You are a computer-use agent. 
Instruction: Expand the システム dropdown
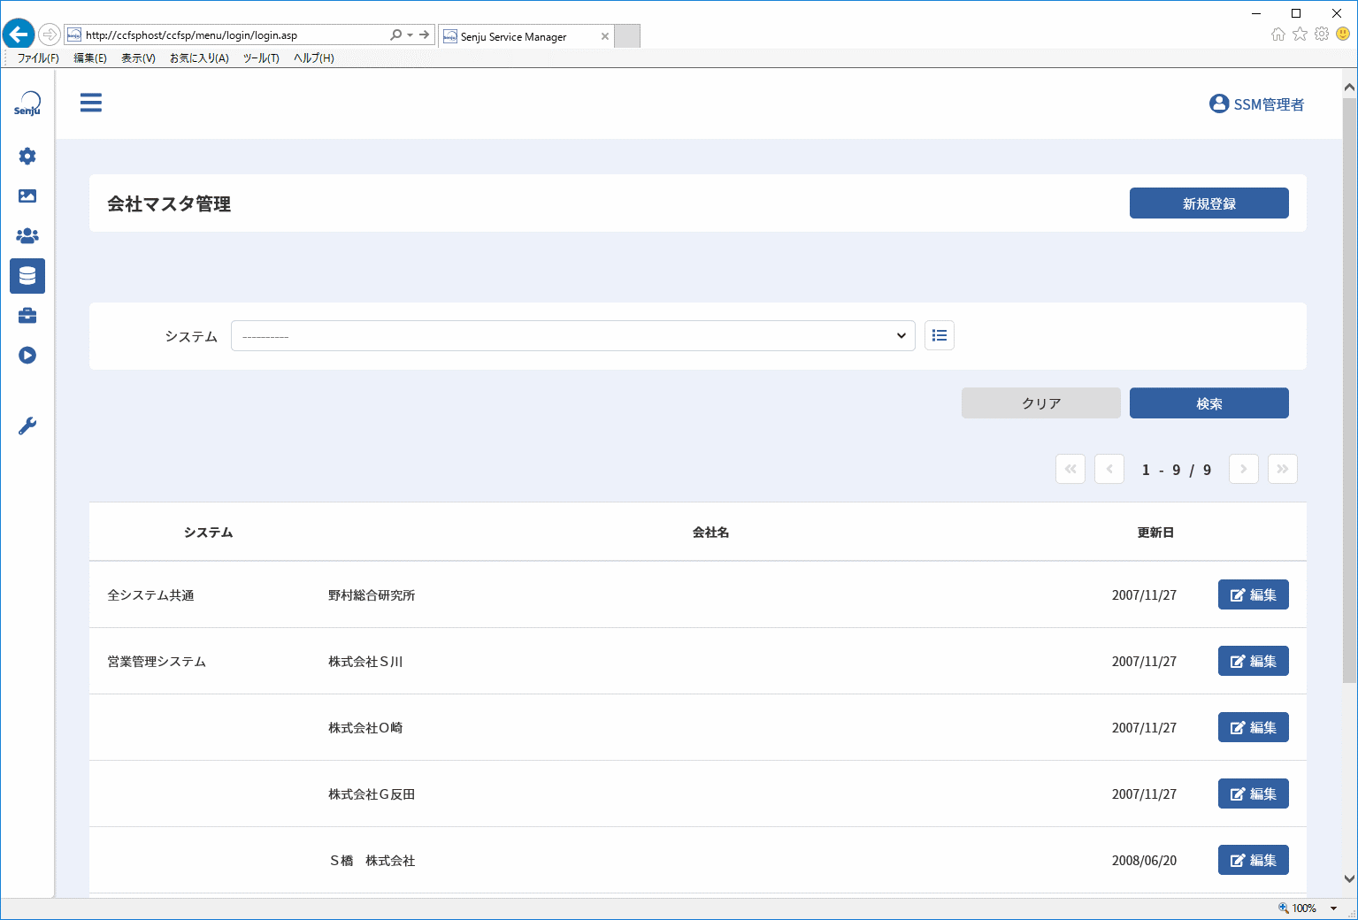[573, 336]
